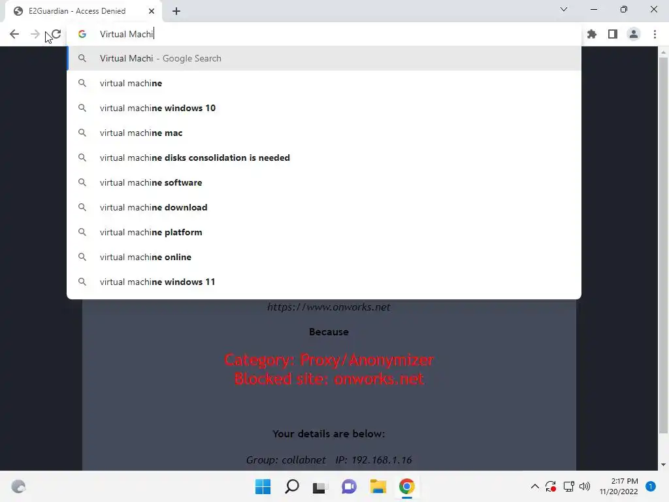669x502 pixels.
Task: Open Chrome's three-dot menu
Action: pos(655,34)
